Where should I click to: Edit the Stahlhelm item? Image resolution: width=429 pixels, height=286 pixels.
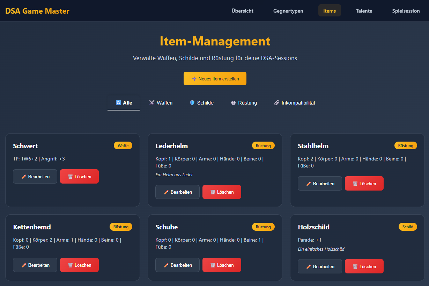coord(319,184)
